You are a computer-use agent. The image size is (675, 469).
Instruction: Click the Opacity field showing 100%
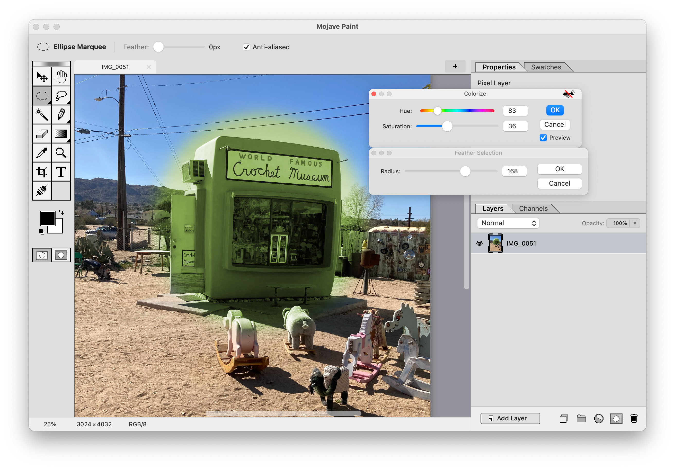pos(618,223)
